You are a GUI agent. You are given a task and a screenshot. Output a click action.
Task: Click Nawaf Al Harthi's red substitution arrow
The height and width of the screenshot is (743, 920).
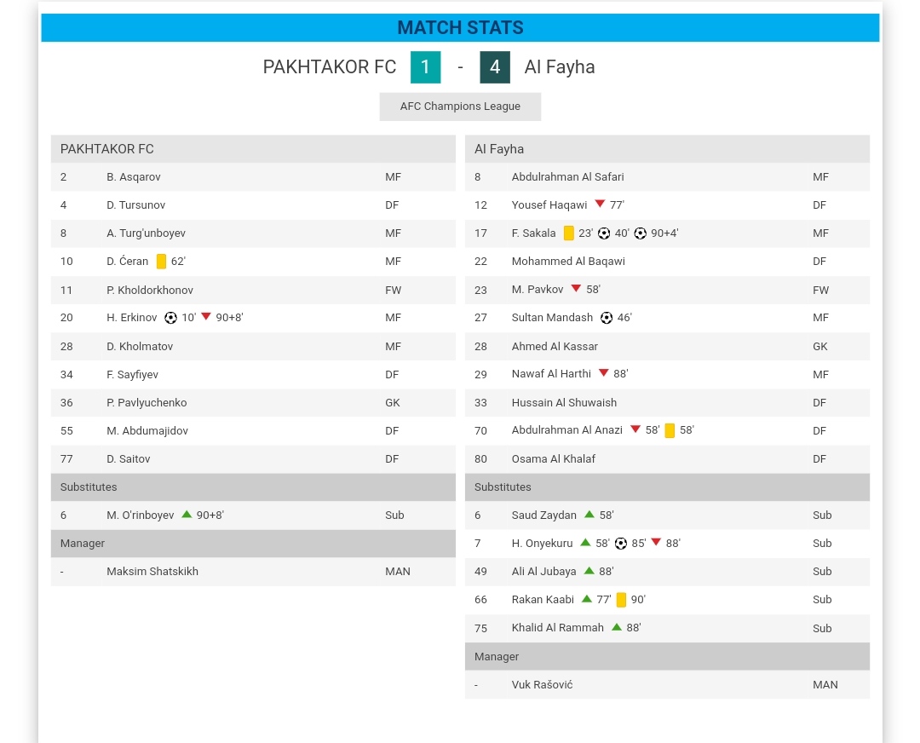603,373
